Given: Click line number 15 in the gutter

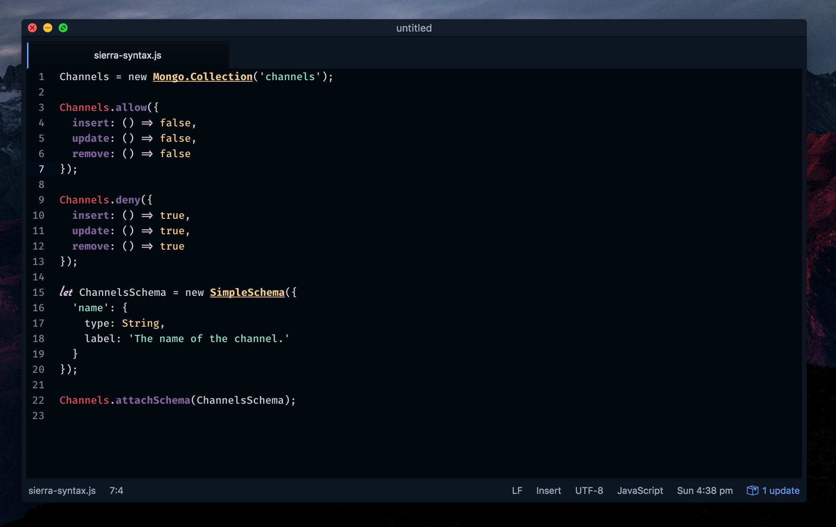Looking at the screenshot, I should 38,292.
